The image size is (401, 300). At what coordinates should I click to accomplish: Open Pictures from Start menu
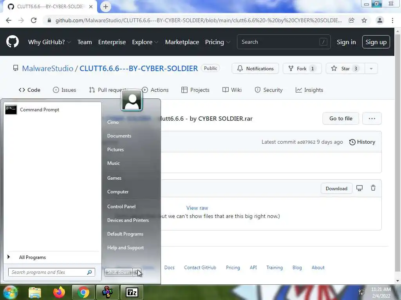[116, 150]
